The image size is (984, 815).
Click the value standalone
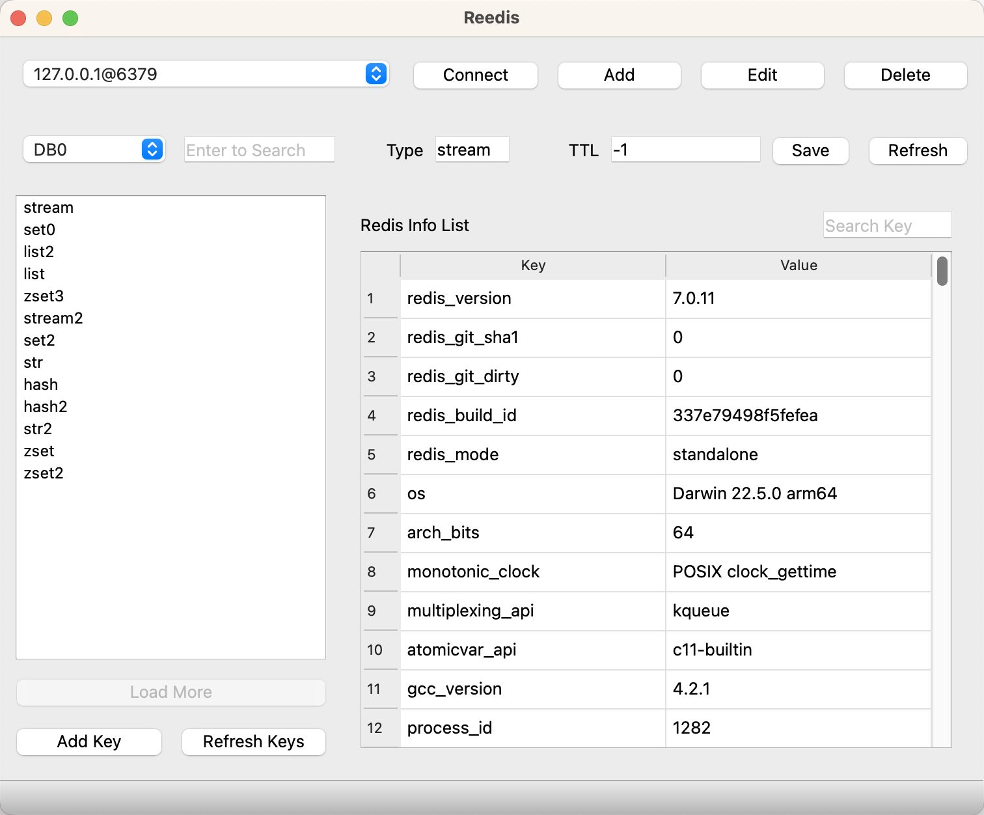point(799,455)
